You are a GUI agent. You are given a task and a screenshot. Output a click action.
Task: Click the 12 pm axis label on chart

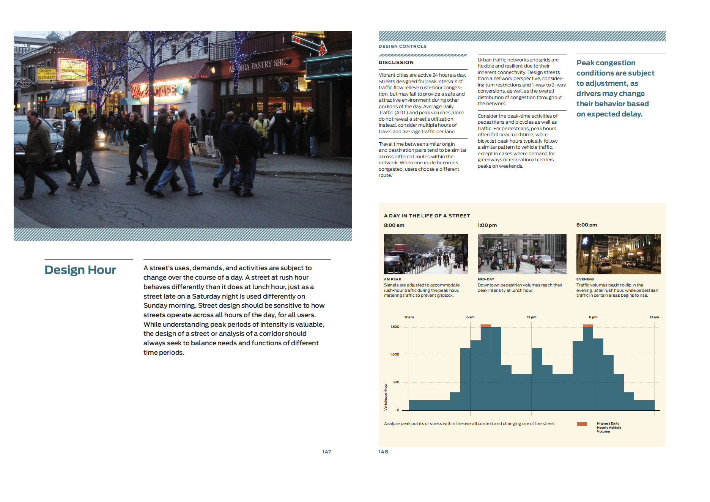click(x=531, y=317)
